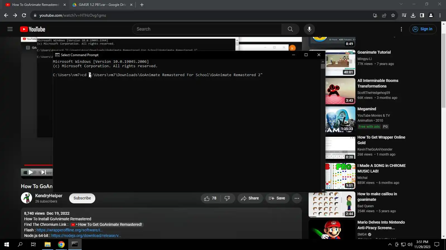Open Windows Start menu
Screen dimensions: 446x250
coord(7,244)
